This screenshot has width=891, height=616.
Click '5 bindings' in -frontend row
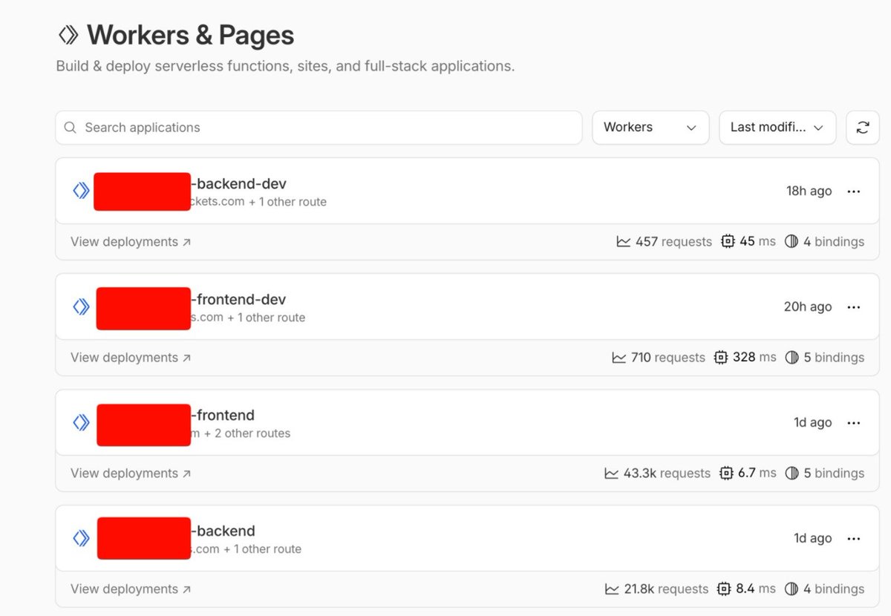[x=834, y=474]
